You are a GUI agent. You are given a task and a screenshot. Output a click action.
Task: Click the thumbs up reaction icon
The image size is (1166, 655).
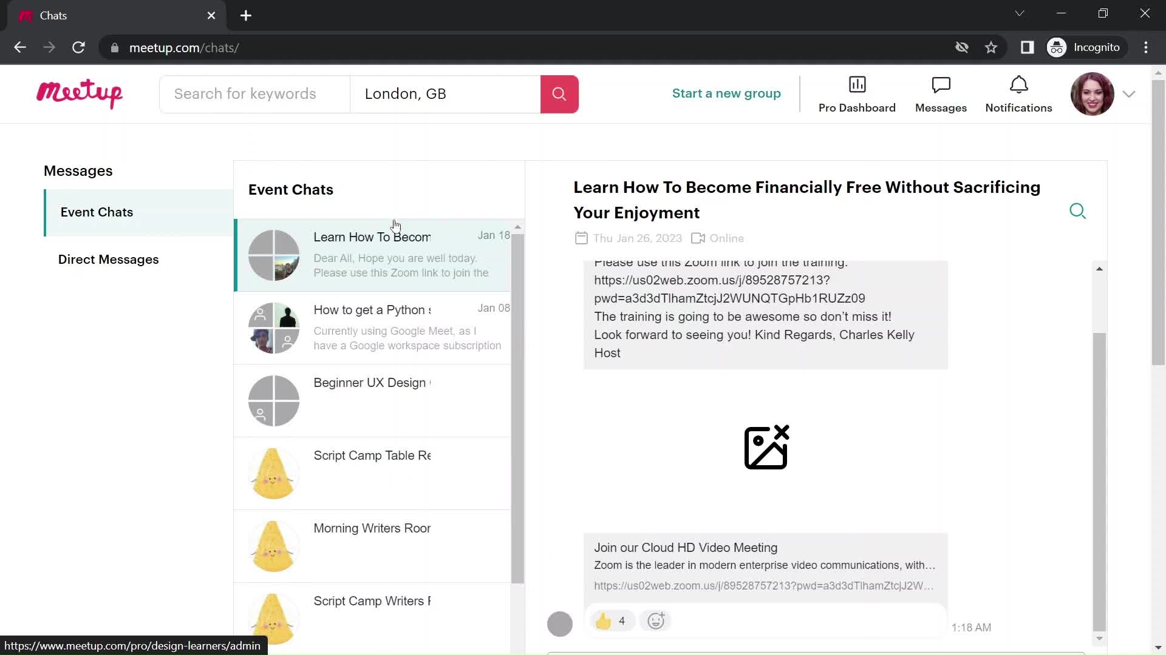(x=603, y=620)
